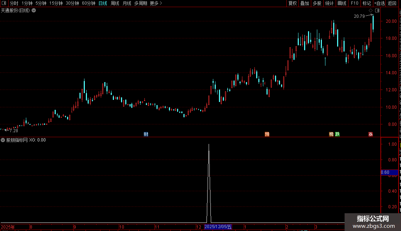401x231 pixels.
Task: Click the 财 financial report marker
Action: 146,134
